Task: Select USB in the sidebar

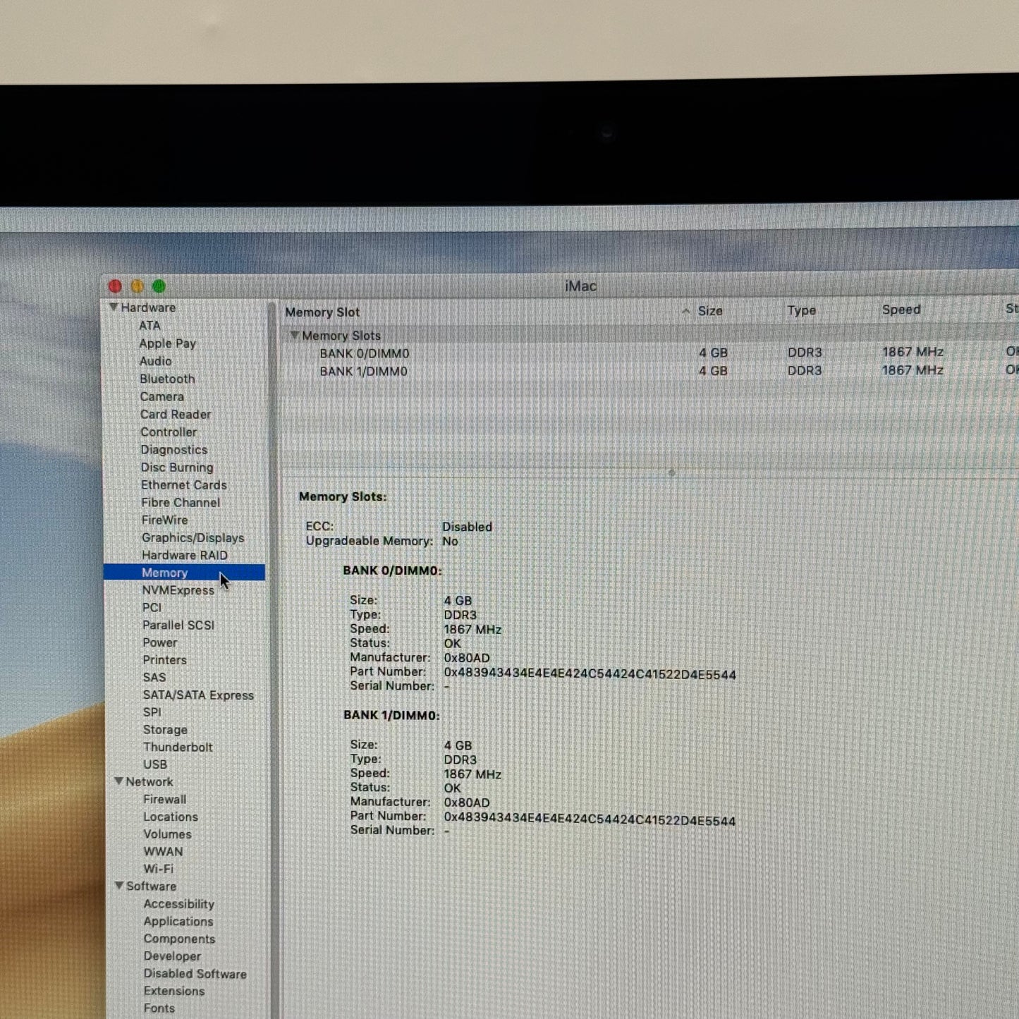Action: 155,764
